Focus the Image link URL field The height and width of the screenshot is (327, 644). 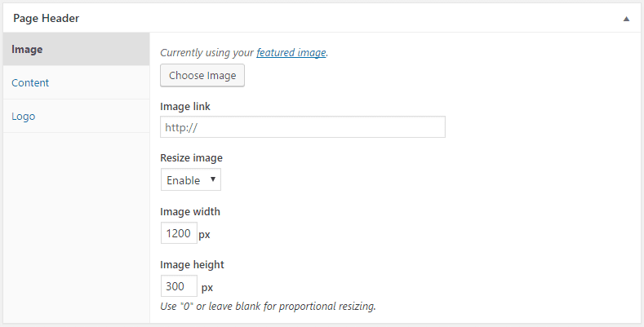(303, 127)
